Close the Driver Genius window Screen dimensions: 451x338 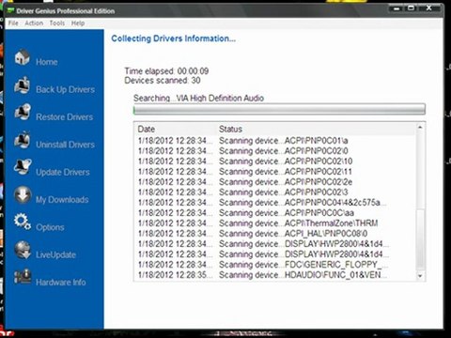click(429, 8)
